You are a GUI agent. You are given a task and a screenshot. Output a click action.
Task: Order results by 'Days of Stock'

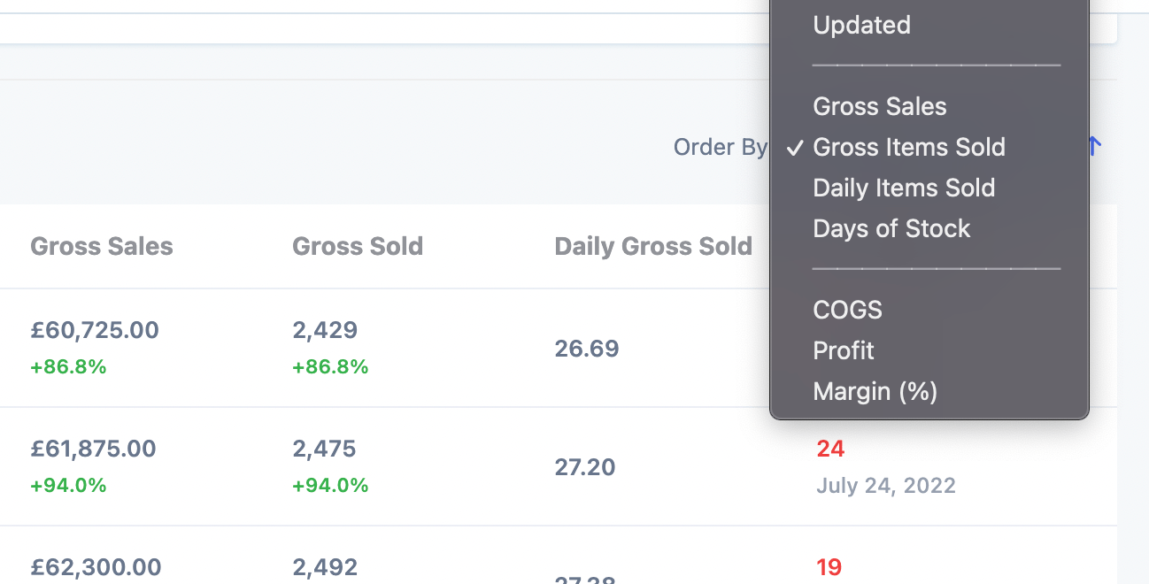891,228
